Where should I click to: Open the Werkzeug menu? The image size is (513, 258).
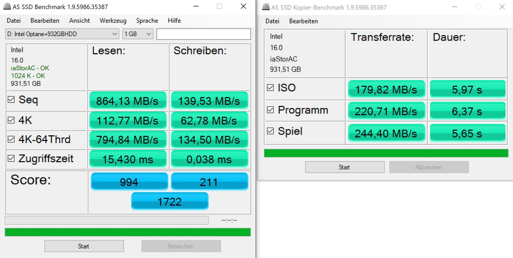point(113,21)
